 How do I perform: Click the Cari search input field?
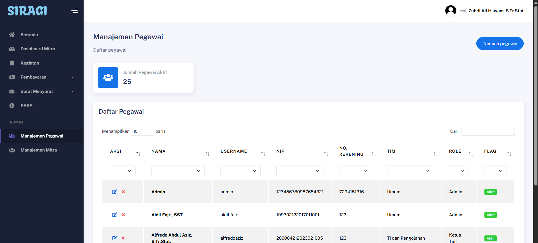488,131
